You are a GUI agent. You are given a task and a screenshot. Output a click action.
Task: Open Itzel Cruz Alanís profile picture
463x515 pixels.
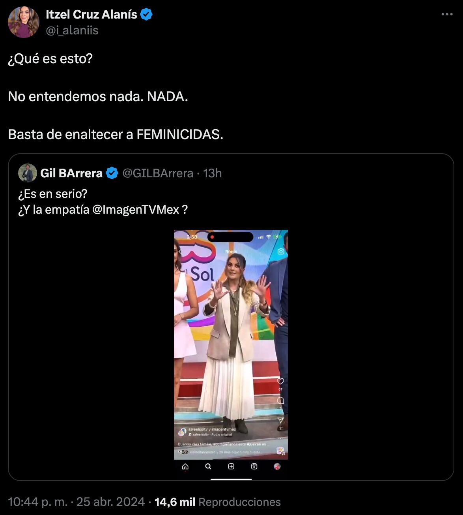pyautogui.click(x=24, y=22)
